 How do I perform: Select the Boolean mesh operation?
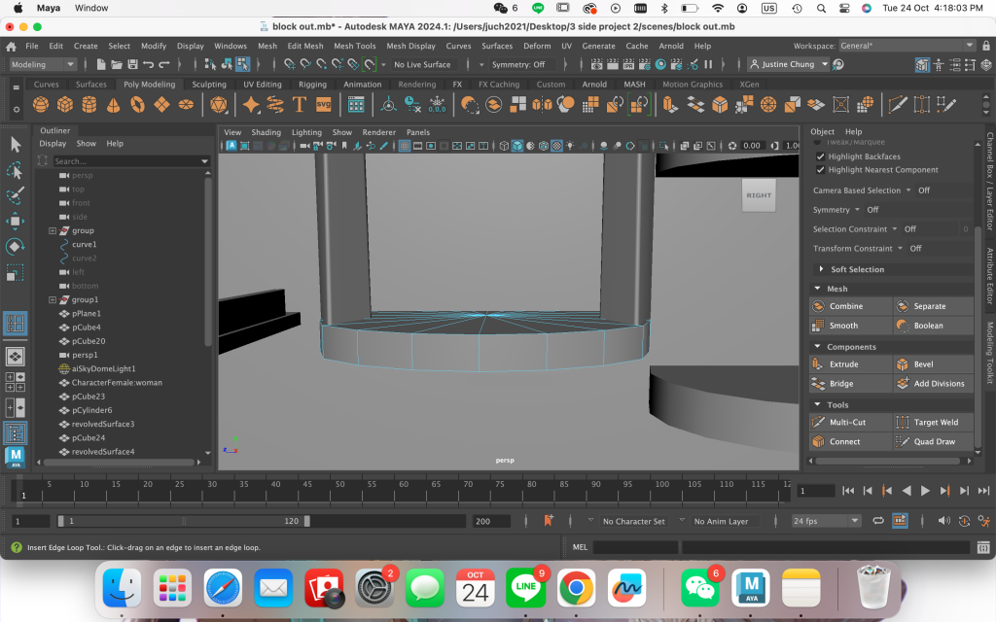[928, 326]
